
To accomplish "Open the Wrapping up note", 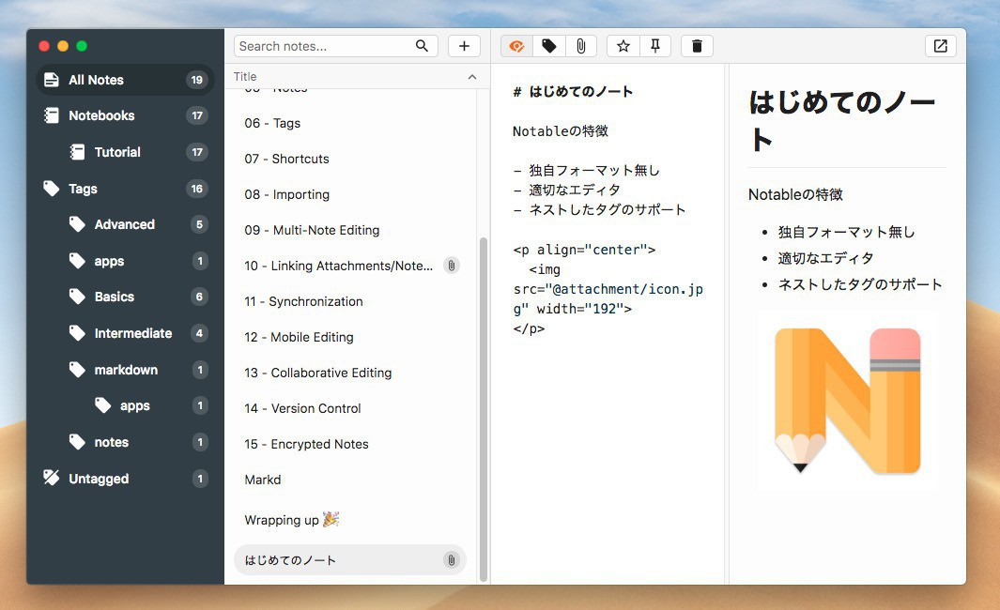I will click(x=282, y=520).
